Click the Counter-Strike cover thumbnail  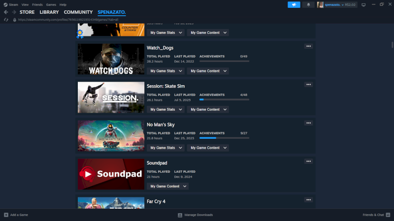pos(111,30)
